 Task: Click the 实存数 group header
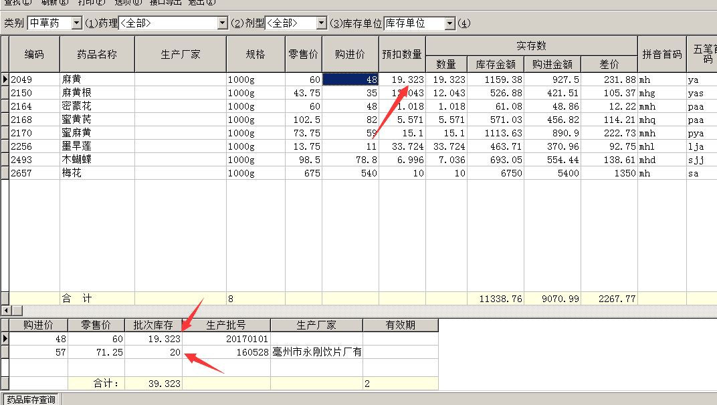pos(531,45)
